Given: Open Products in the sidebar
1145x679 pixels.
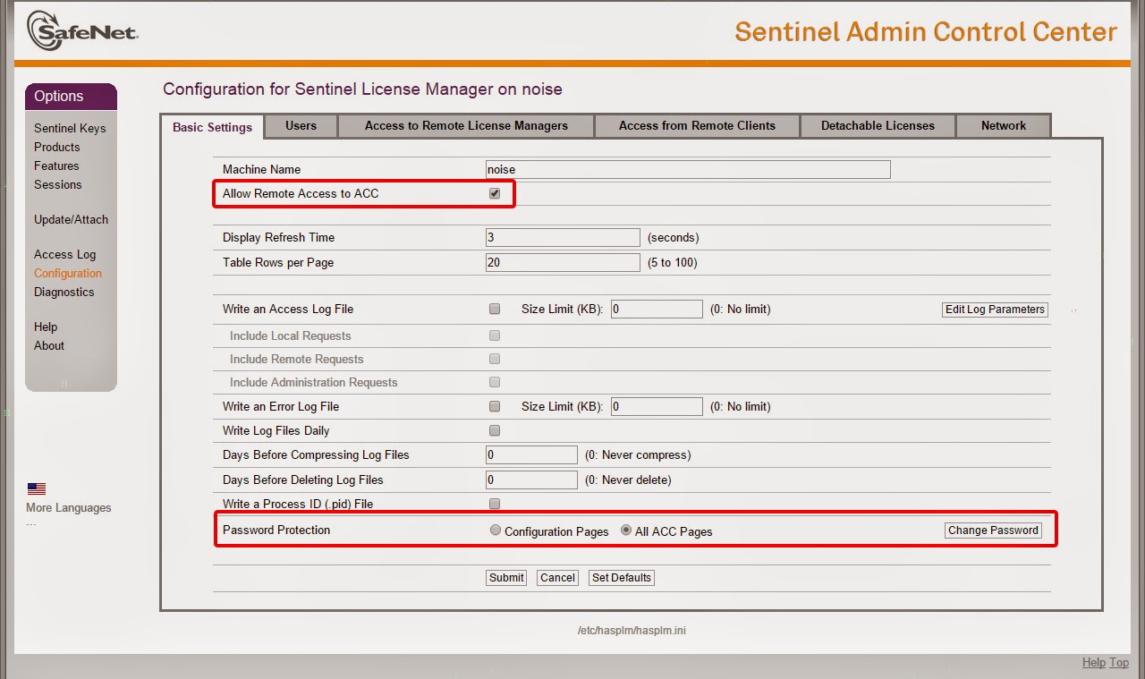Looking at the screenshot, I should 57,147.
